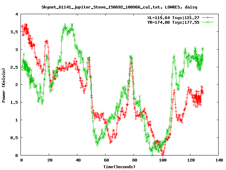Click y-axis tick label 2.5
This screenshot has width=226, height=170.
click(x=14, y=67)
